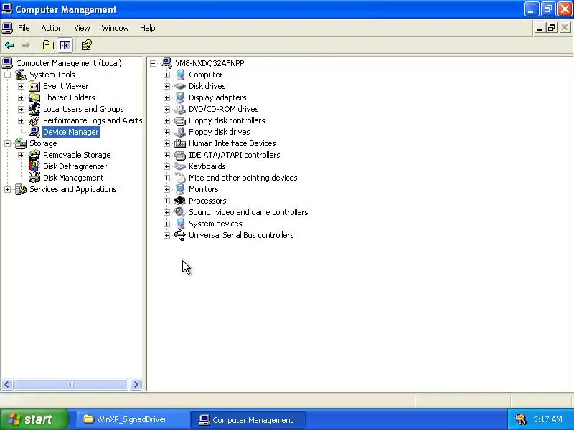Select the System devices label
The height and width of the screenshot is (430, 574).
tap(215, 224)
